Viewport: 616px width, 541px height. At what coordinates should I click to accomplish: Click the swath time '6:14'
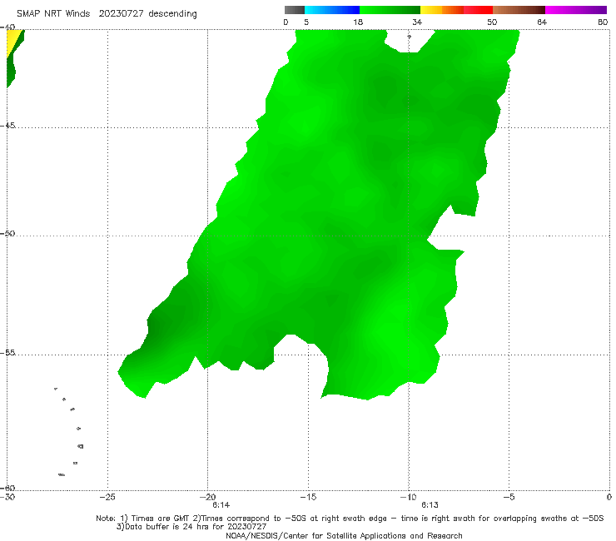pyautogui.click(x=221, y=505)
